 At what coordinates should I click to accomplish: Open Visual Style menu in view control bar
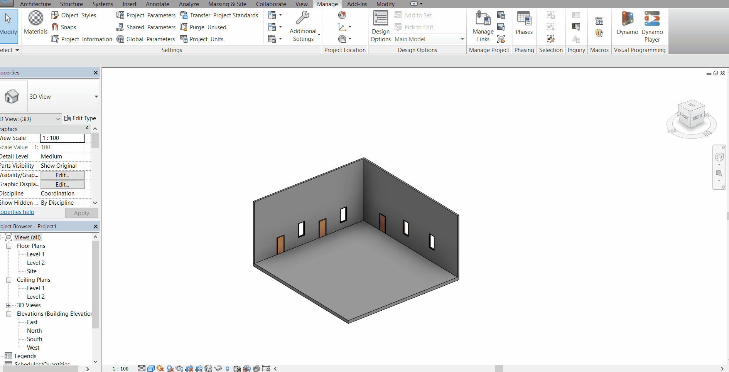click(x=151, y=369)
